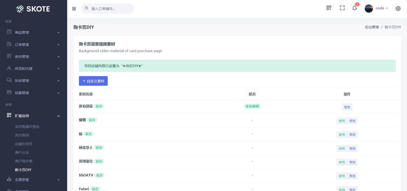
Task: Toggle the hamburger sidebar menu icon
Action: 74,9
